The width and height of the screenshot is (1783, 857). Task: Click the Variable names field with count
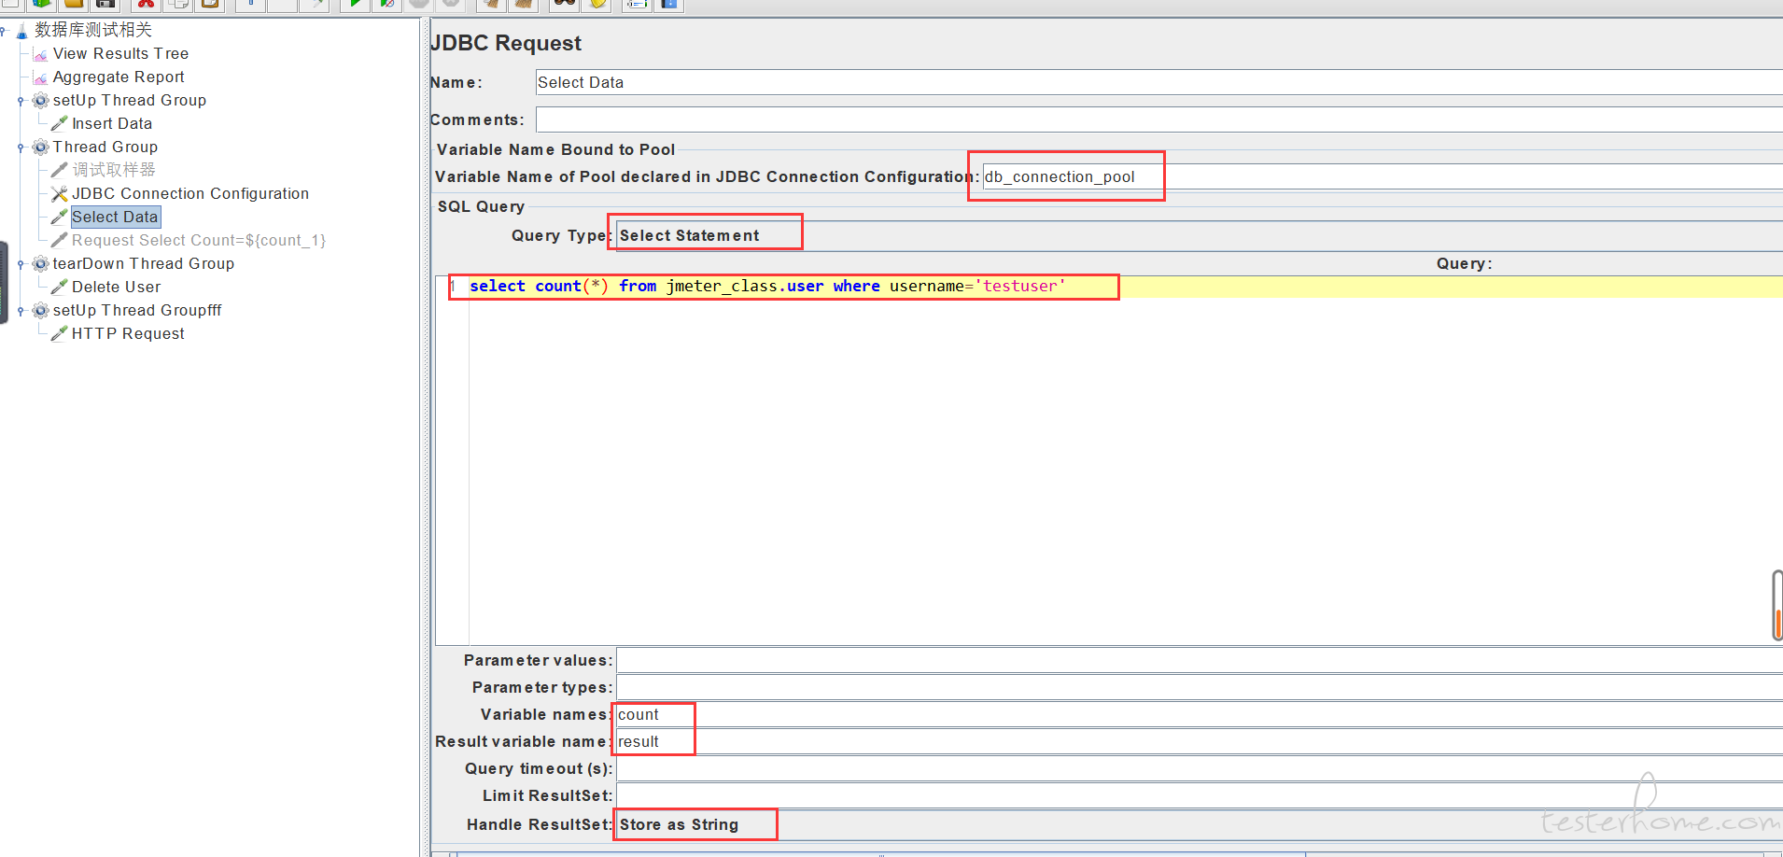pyautogui.click(x=1200, y=714)
